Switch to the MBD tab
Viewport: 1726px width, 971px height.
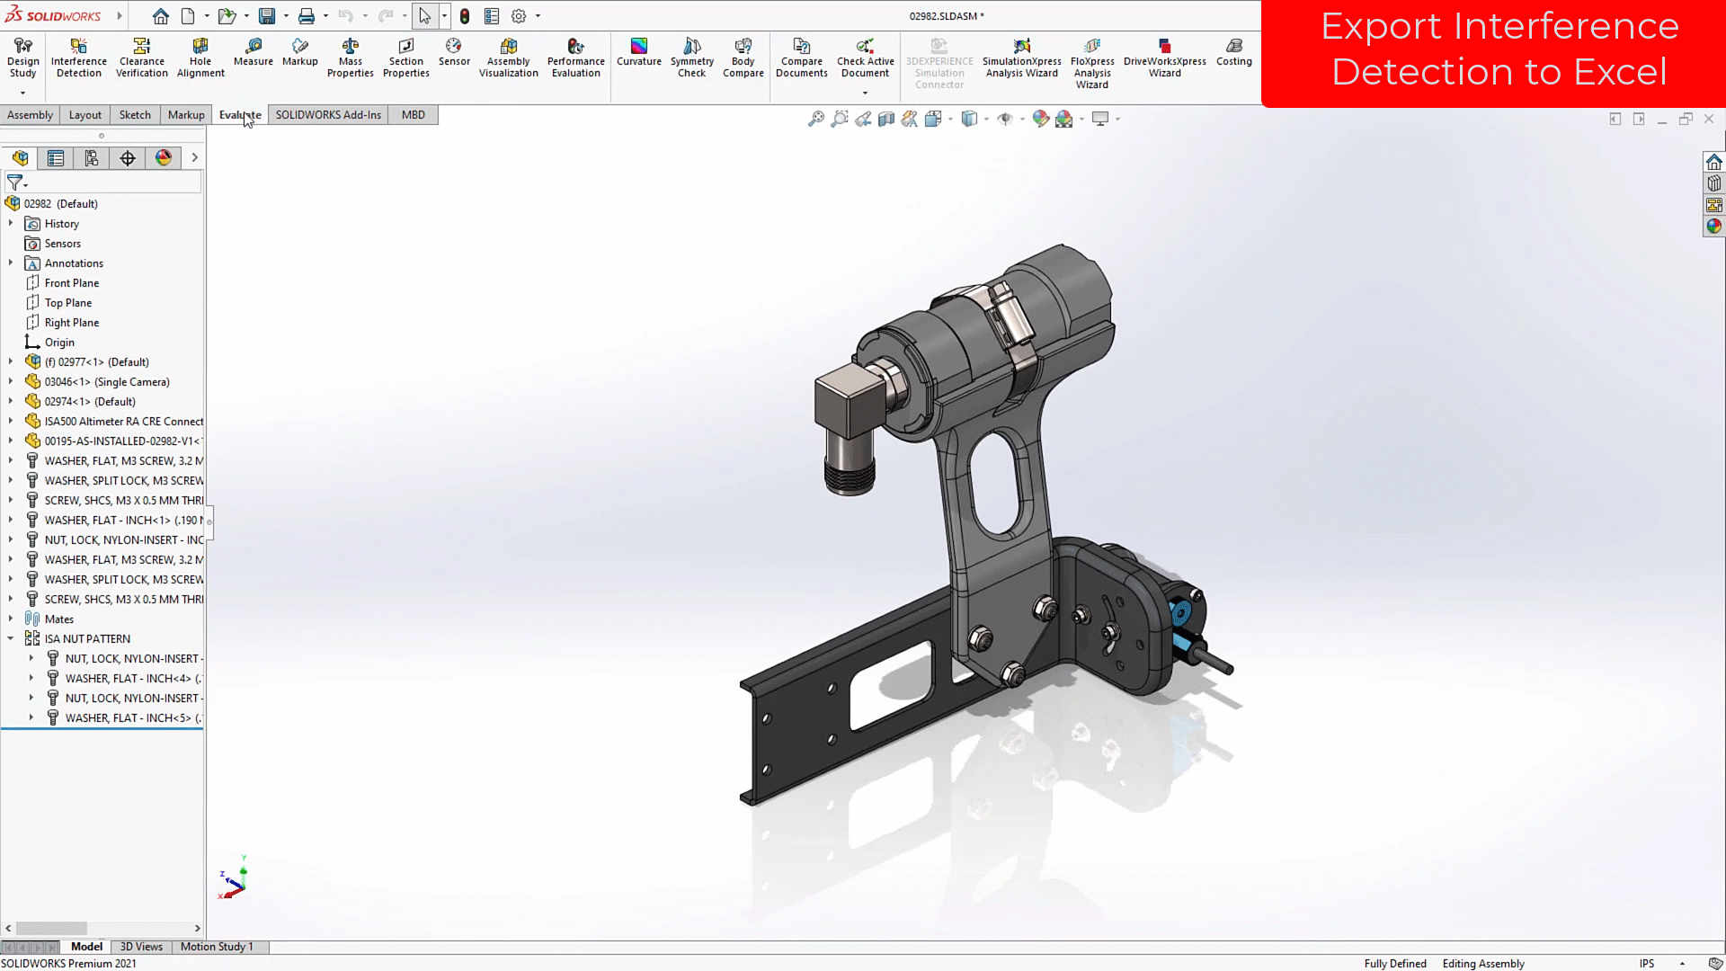pos(414,115)
